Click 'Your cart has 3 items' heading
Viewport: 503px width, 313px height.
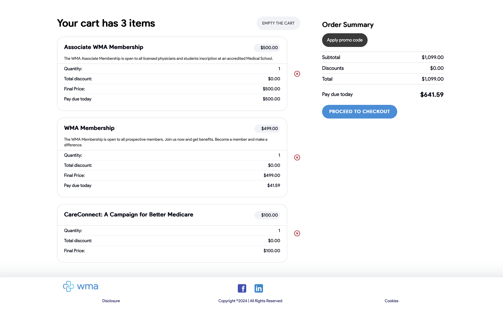106,23
